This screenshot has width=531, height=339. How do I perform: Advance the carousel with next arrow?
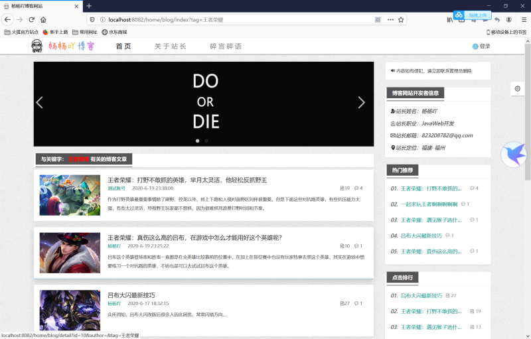(x=362, y=102)
